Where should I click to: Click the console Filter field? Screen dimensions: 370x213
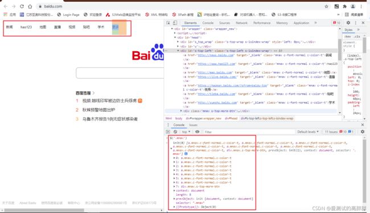(249, 132)
